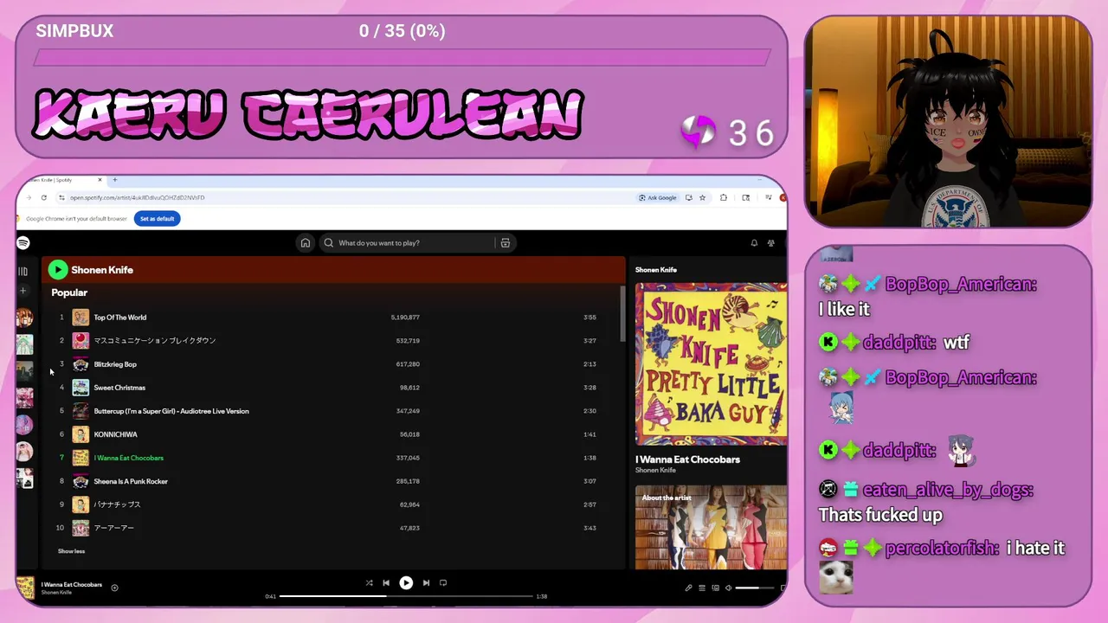Screen dimensions: 1108x623
Task: Click the Browse icon in search bar
Action: click(x=506, y=243)
